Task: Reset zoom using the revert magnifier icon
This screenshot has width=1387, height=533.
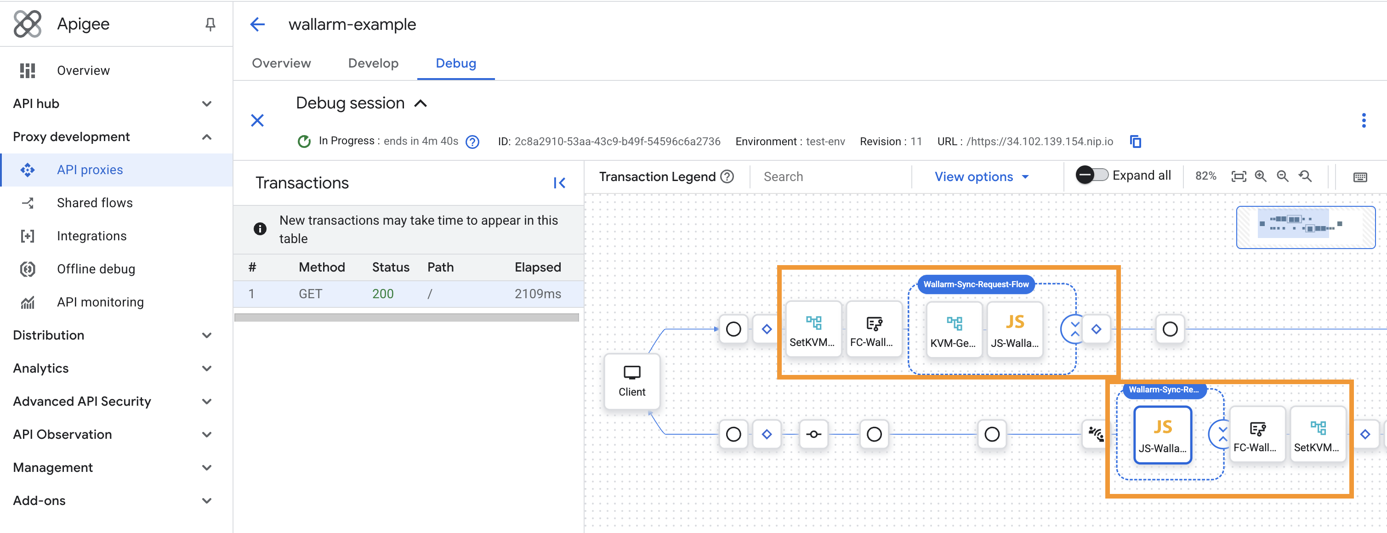Action: [1305, 176]
